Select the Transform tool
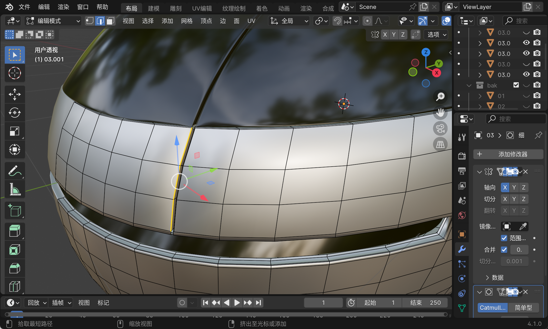This screenshot has height=329, width=548. [x=15, y=149]
